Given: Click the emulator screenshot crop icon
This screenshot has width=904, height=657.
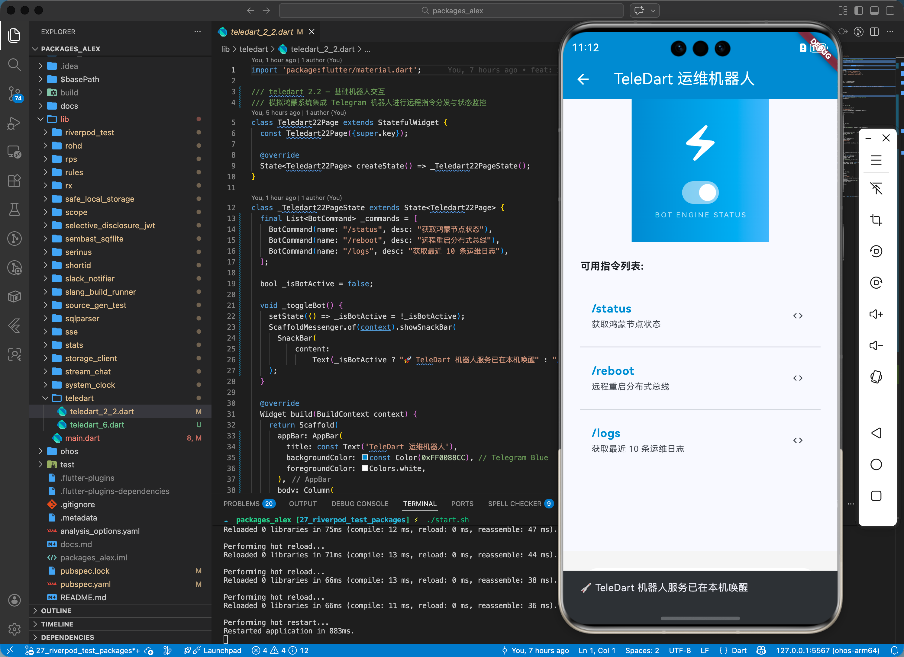Looking at the screenshot, I should (x=876, y=220).
